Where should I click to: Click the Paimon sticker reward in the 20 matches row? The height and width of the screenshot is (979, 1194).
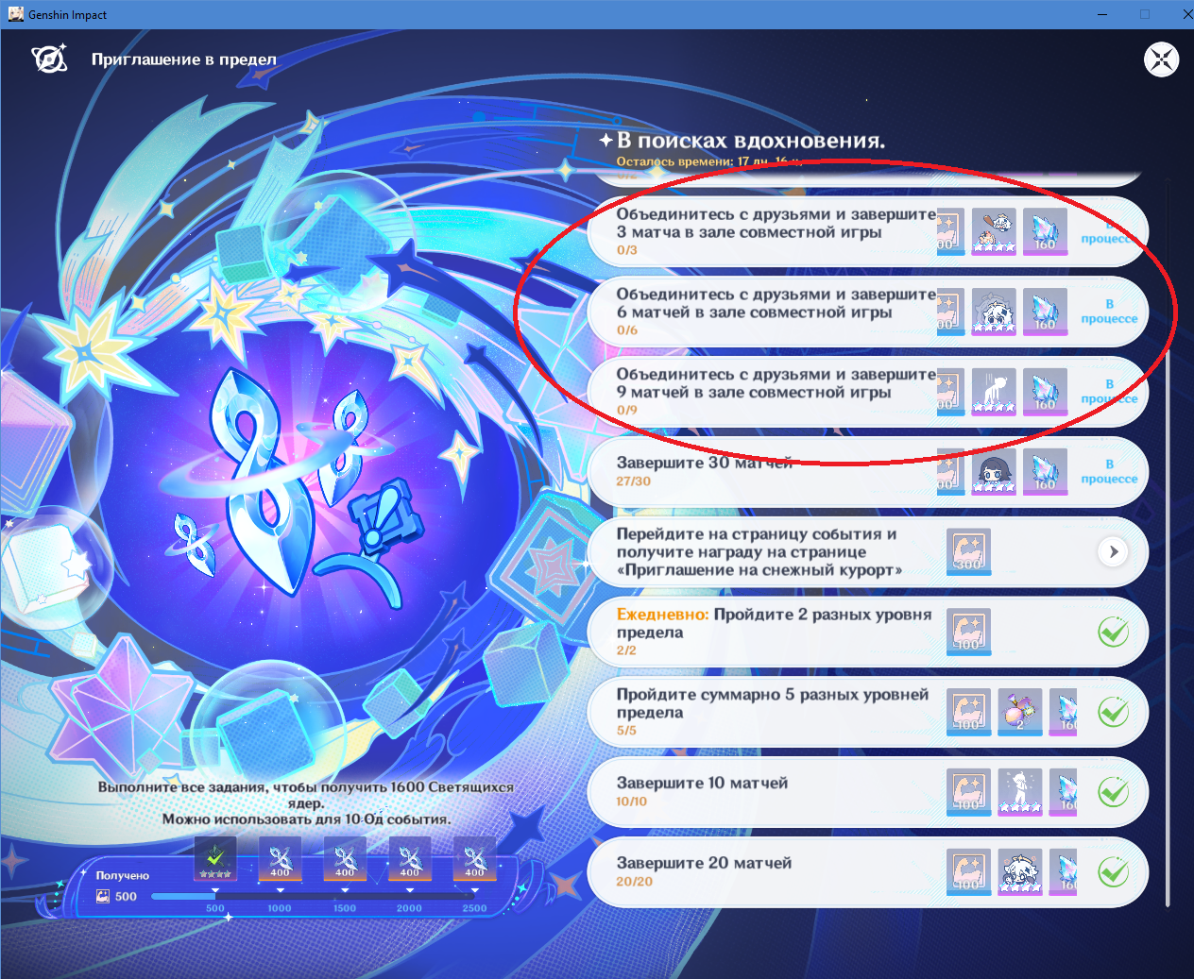pyautogui.click(x=1020, y=872)
